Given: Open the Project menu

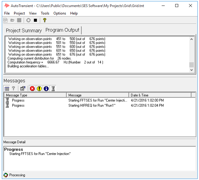Looking at the screenshot, I should pyautogui.click(x=19, y=13).
